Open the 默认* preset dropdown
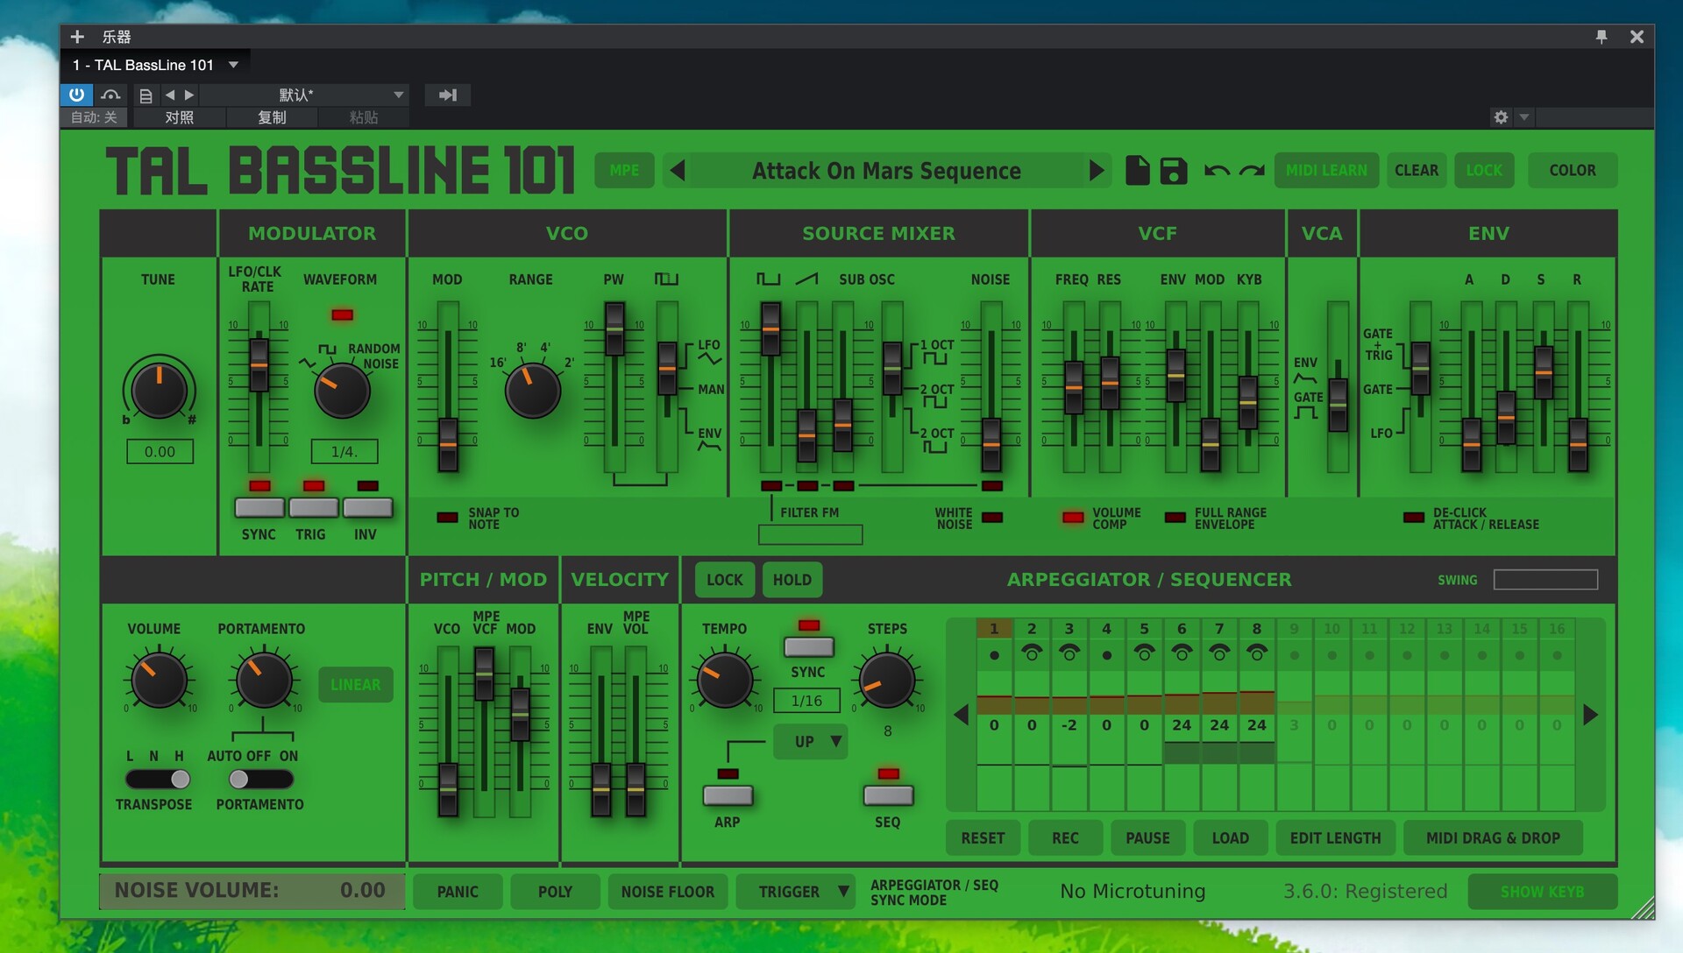Viewport: 1683px width, 953px height. click(304, 95)
